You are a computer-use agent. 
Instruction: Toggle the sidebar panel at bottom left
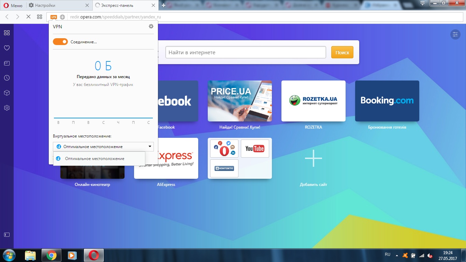point(7,234)
